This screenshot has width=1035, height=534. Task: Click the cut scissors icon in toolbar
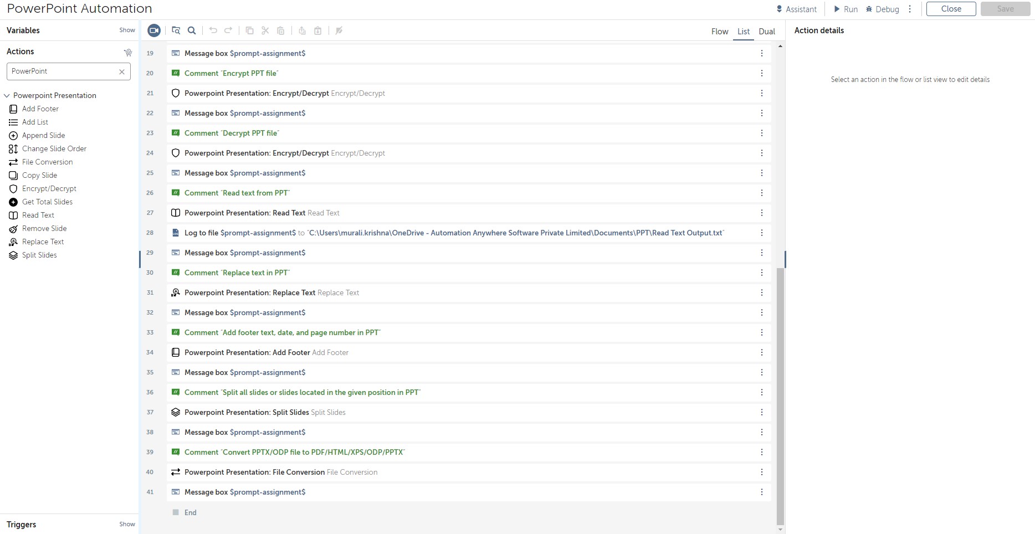(265, 30)
